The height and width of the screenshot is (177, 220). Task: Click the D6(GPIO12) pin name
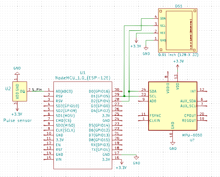click(x=99, y=130)
